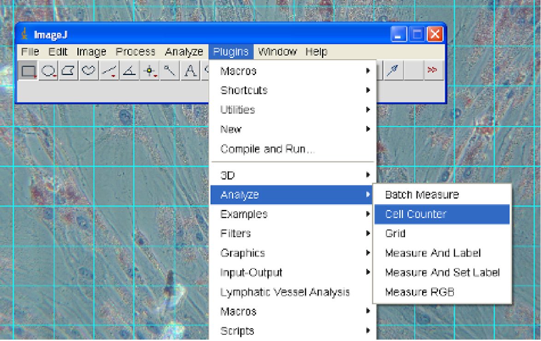Open the Edit menu
Screen dimensions: 541x341
[x=58, y=52]
